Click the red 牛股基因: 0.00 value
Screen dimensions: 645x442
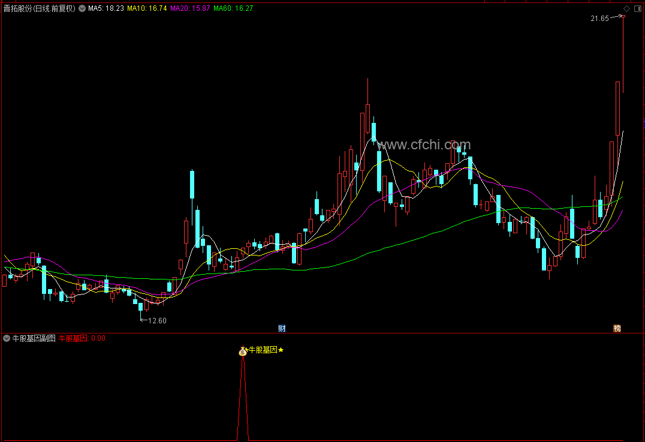(x=82, y=338)
